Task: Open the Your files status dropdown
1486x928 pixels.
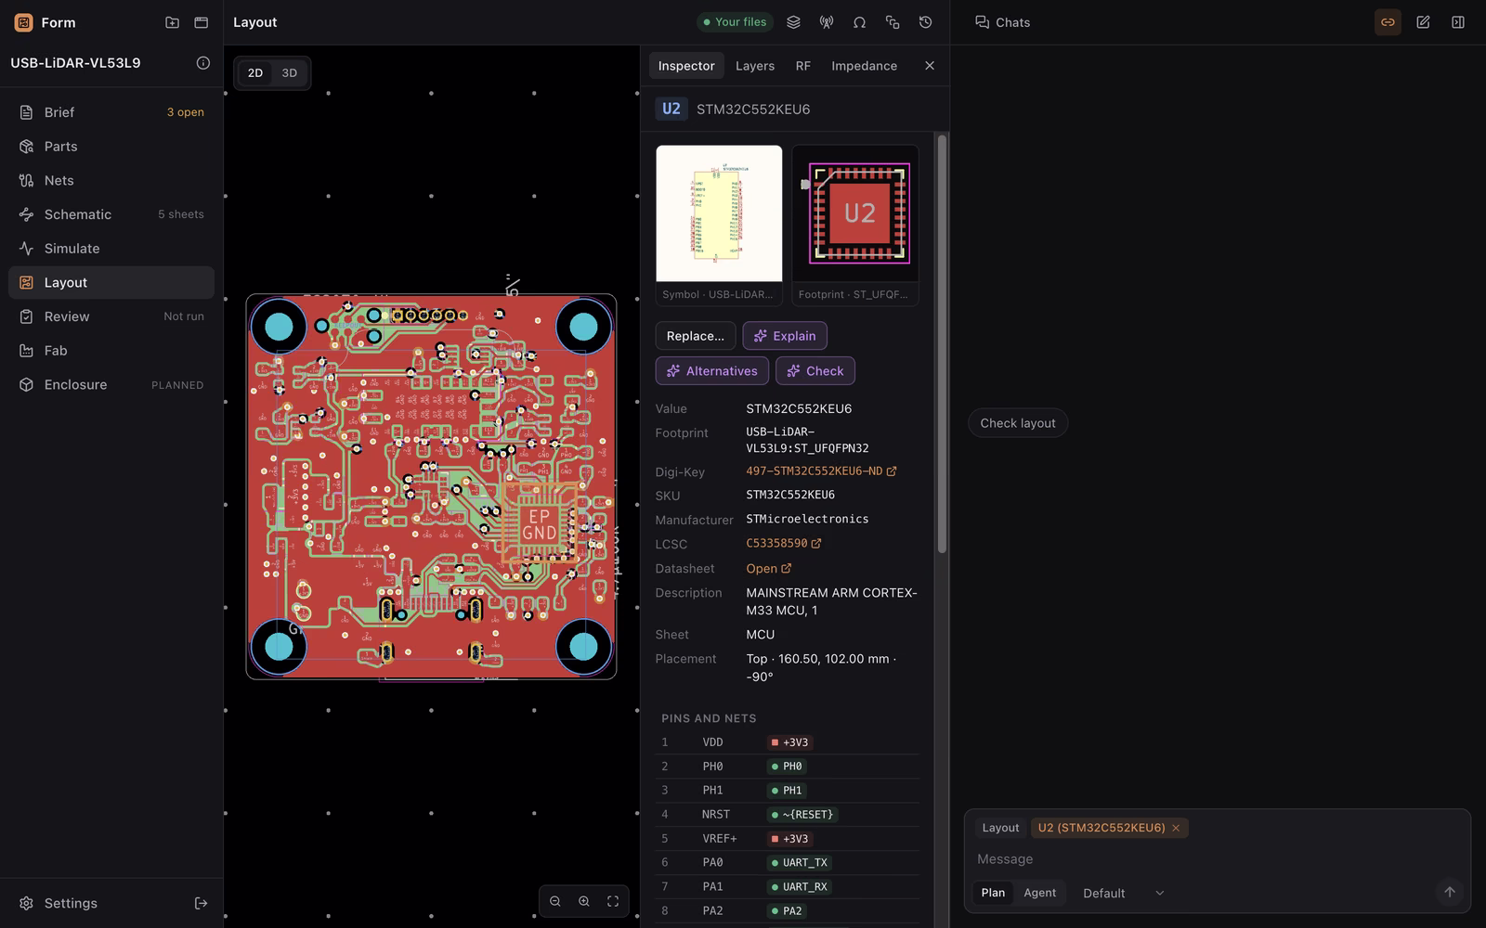Action: (735, 22)
